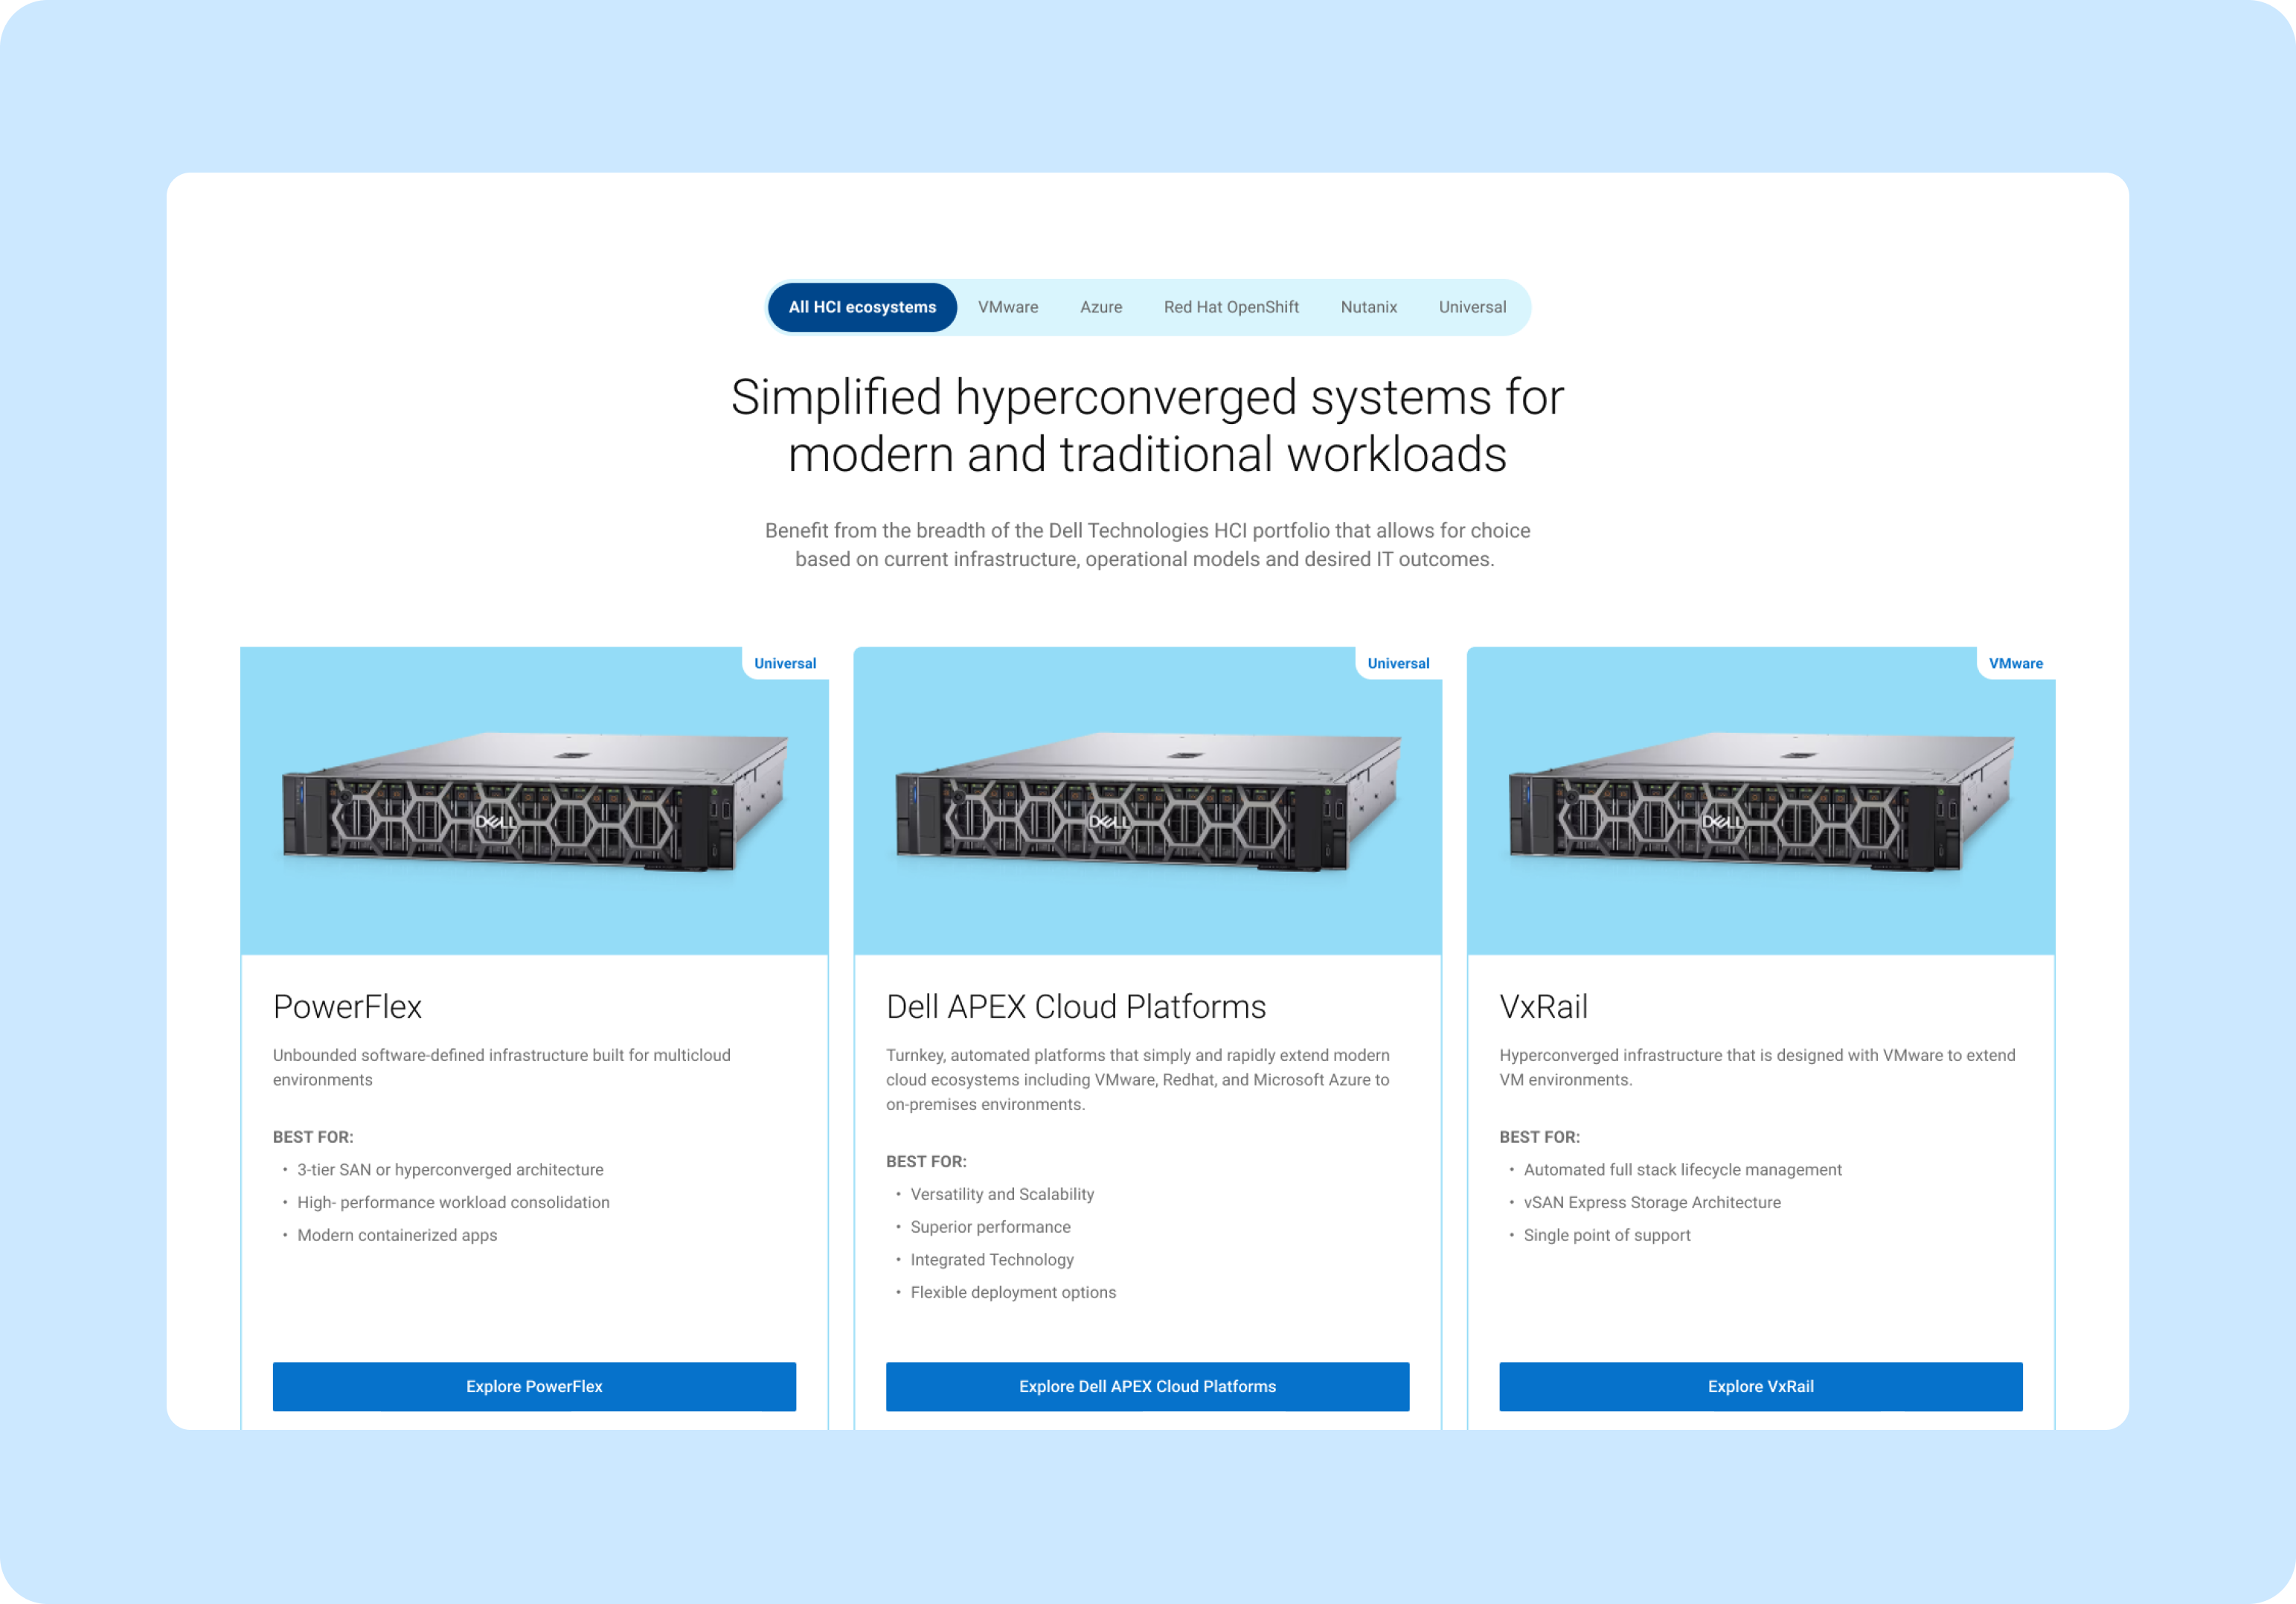Image resolution: width=2296 pixels, height=1604 pixels.
Task: Click VxRail's 'Hyperconverged infrastructure' description
Action: click(x=1757, y=1067)
